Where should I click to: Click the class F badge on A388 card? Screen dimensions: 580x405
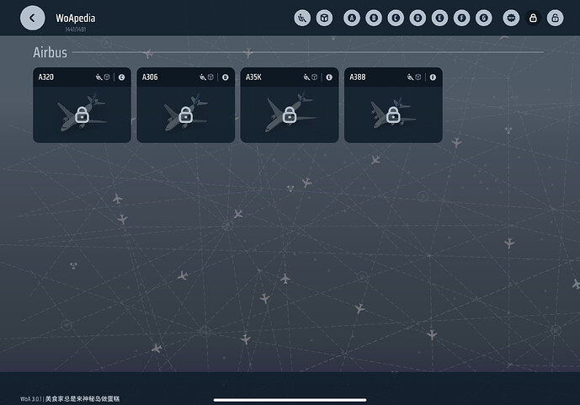click(x=433, y=77)
